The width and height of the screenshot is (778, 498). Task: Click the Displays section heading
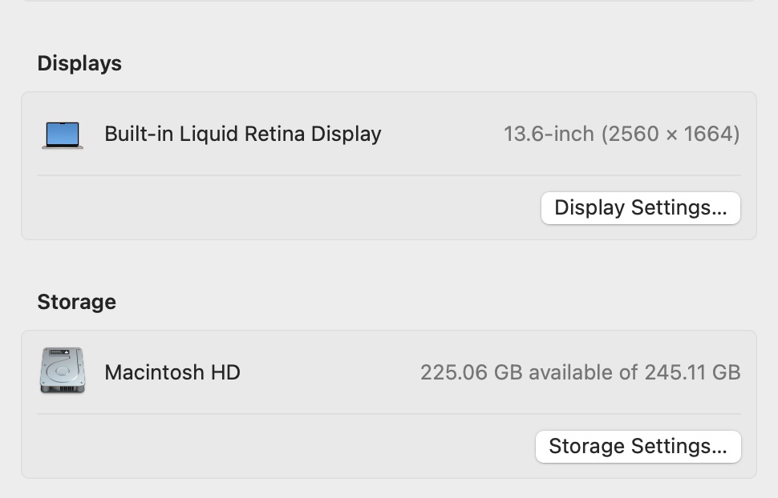click(x=79, y=63)
